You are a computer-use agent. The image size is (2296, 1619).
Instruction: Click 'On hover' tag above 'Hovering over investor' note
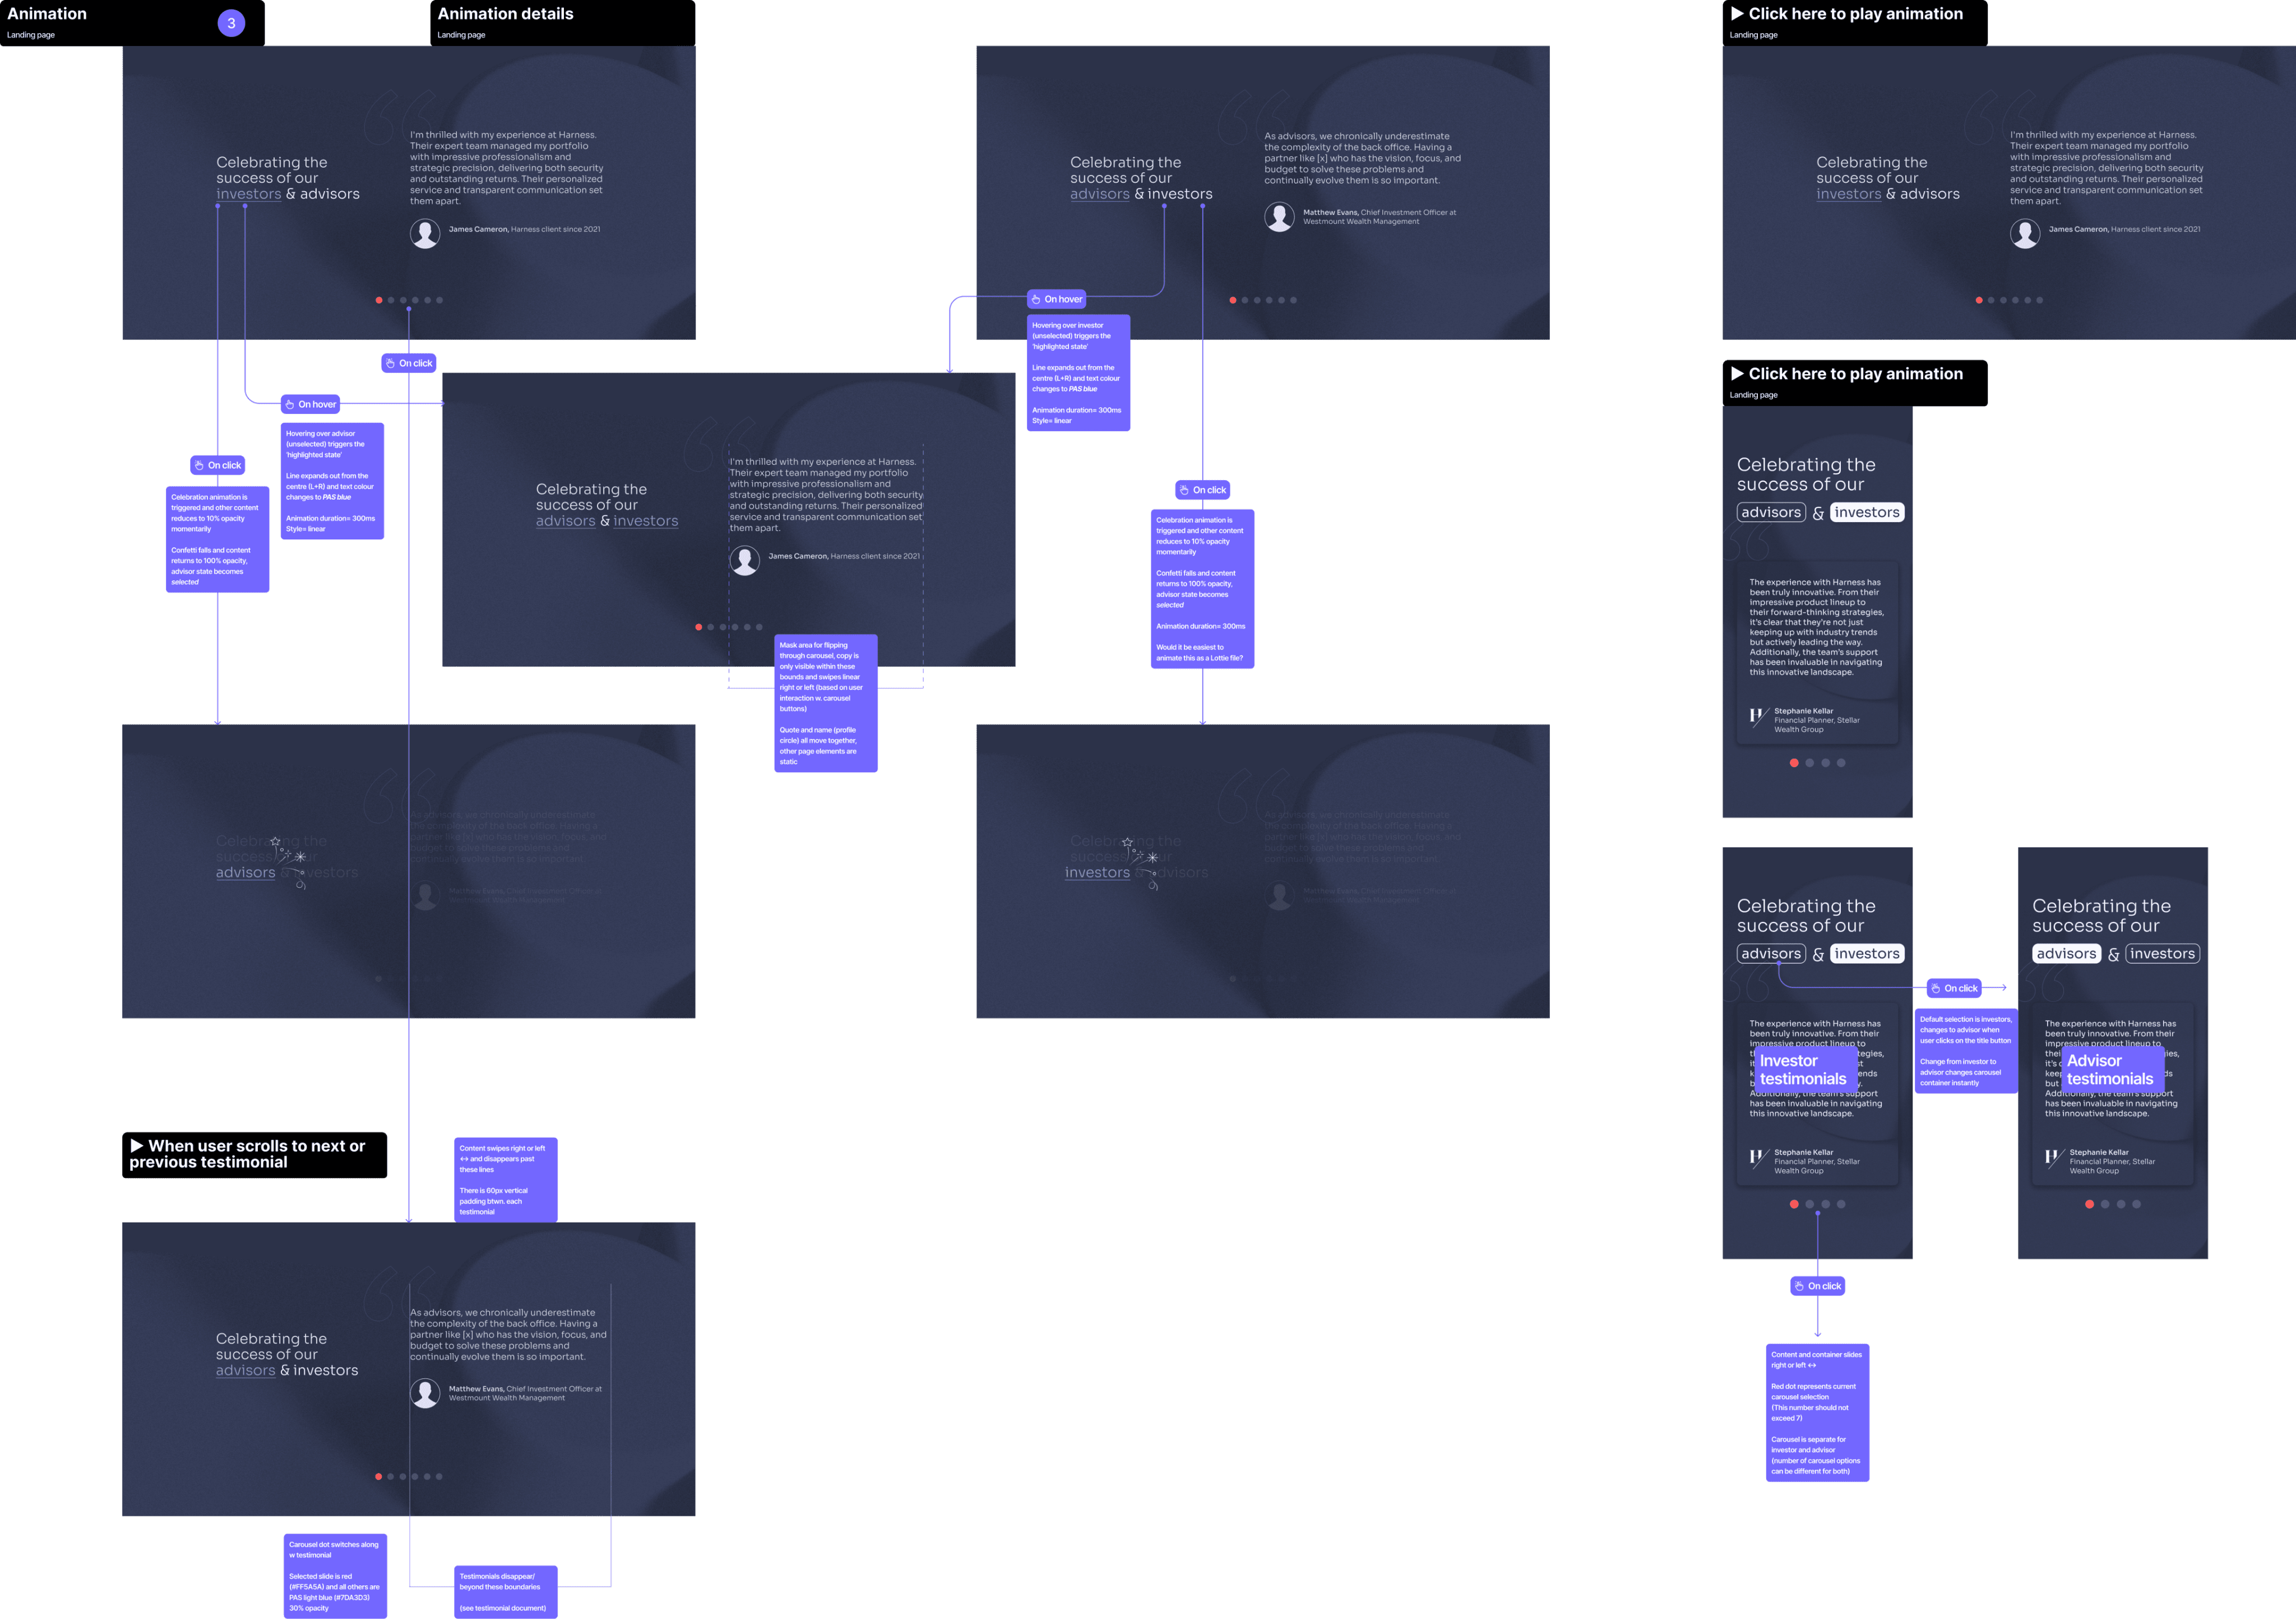[1056, 299]
